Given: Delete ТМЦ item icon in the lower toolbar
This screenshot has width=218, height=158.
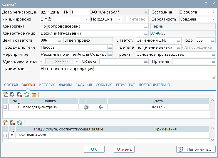Looking at the screenshot, I should click(x=13, y=123).
